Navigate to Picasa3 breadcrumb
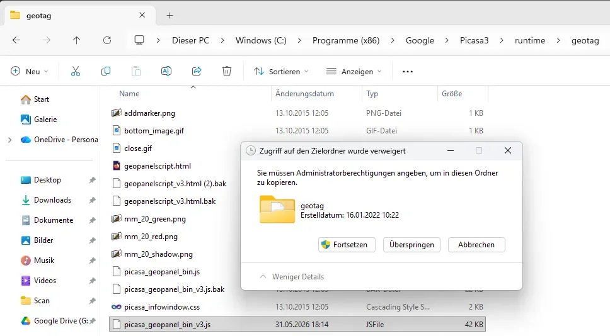The image size is (610, 336). (x=475, y=40)
